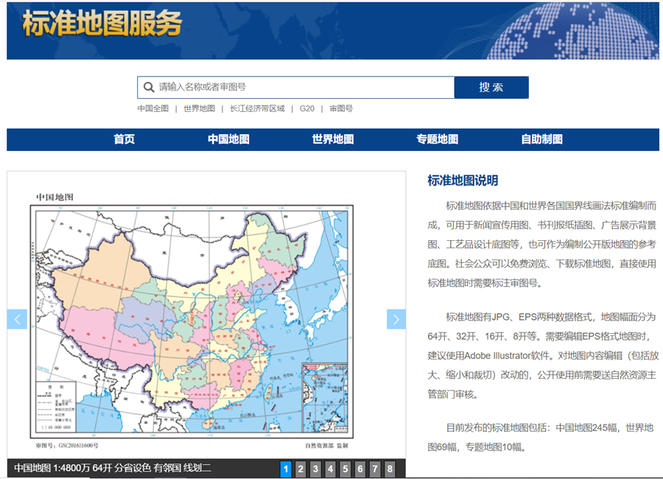Click inside the name or map number search field

click(302, 87)
